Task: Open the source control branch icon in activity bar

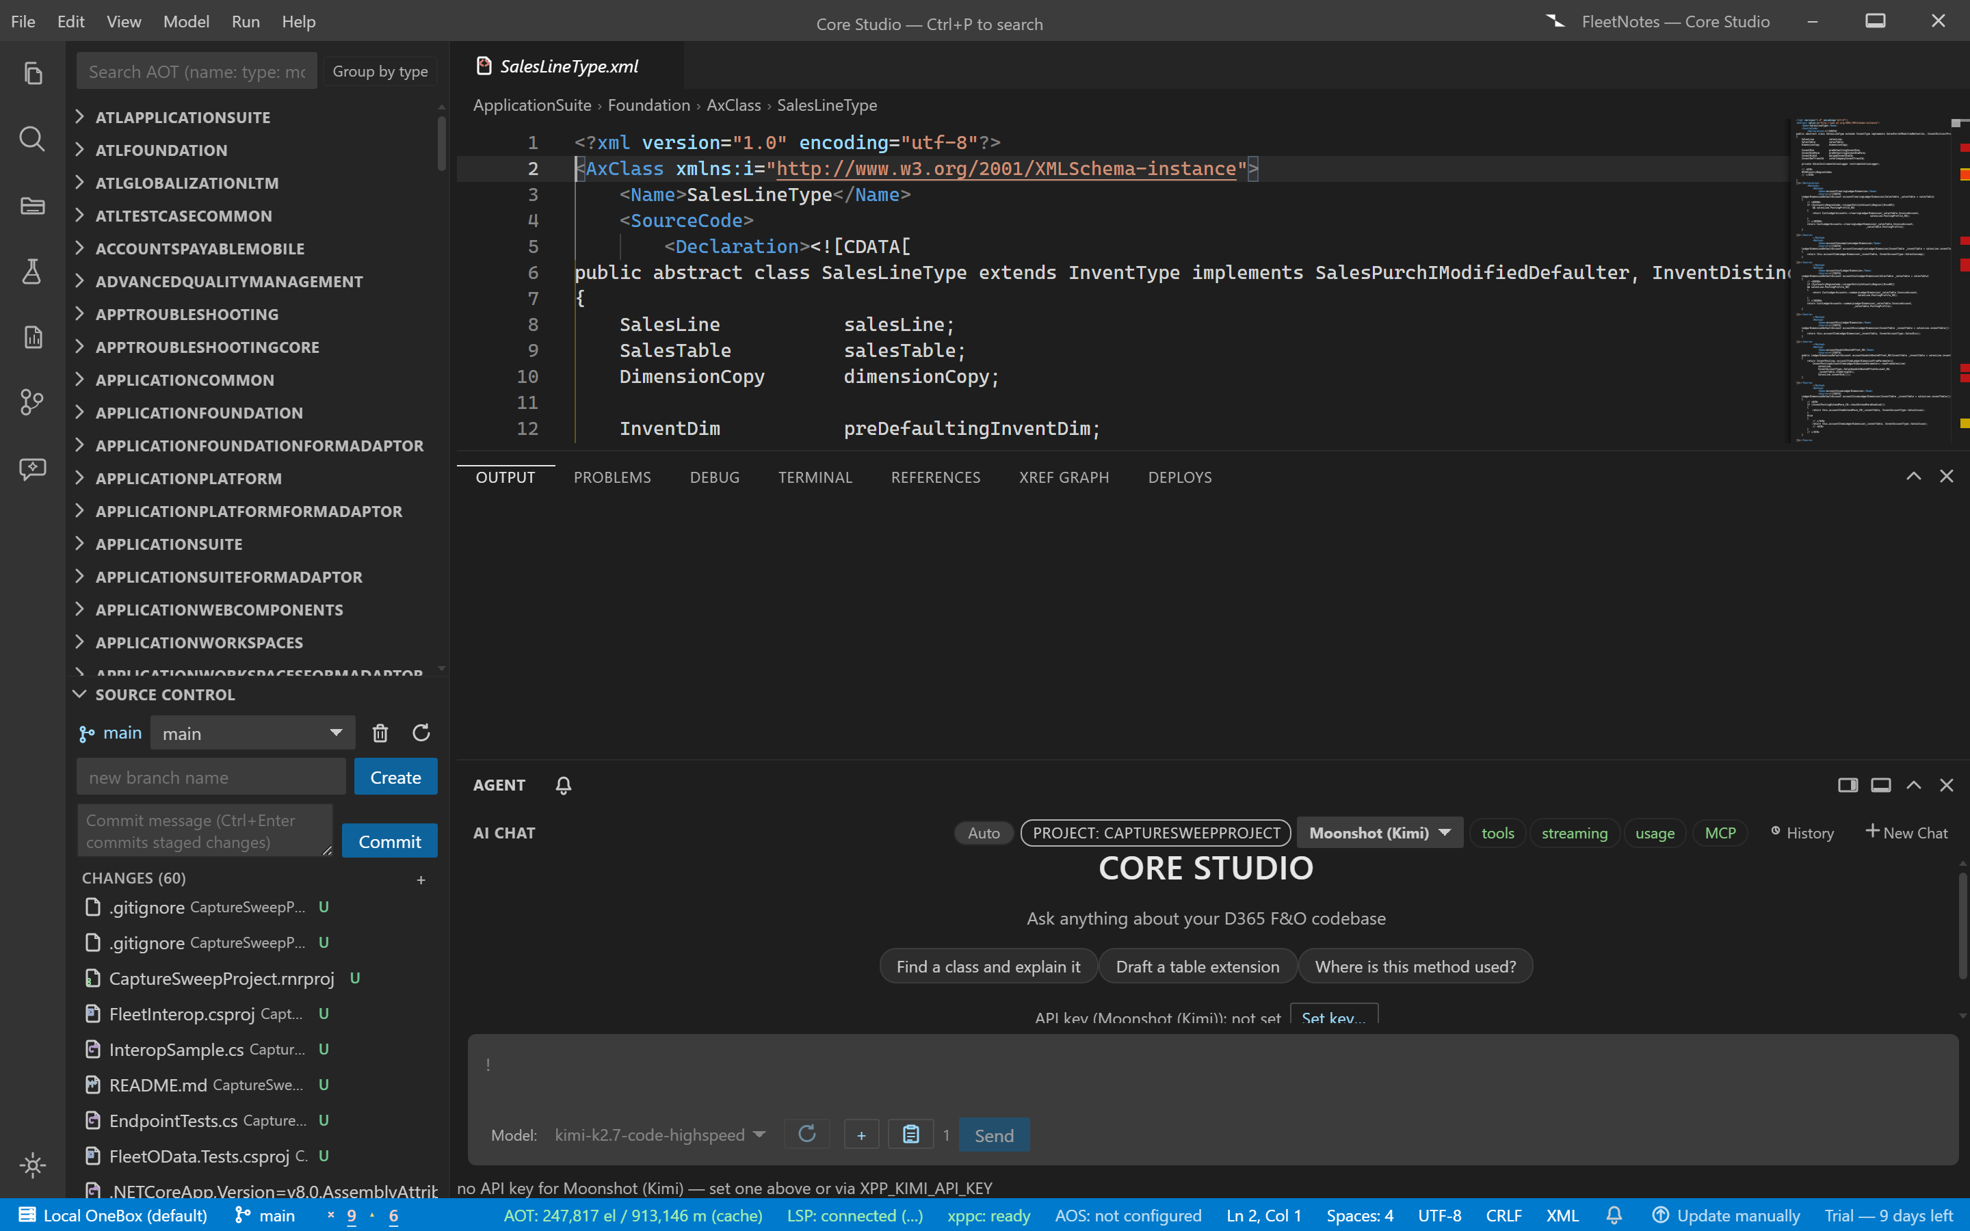Action: coord(33,402)
